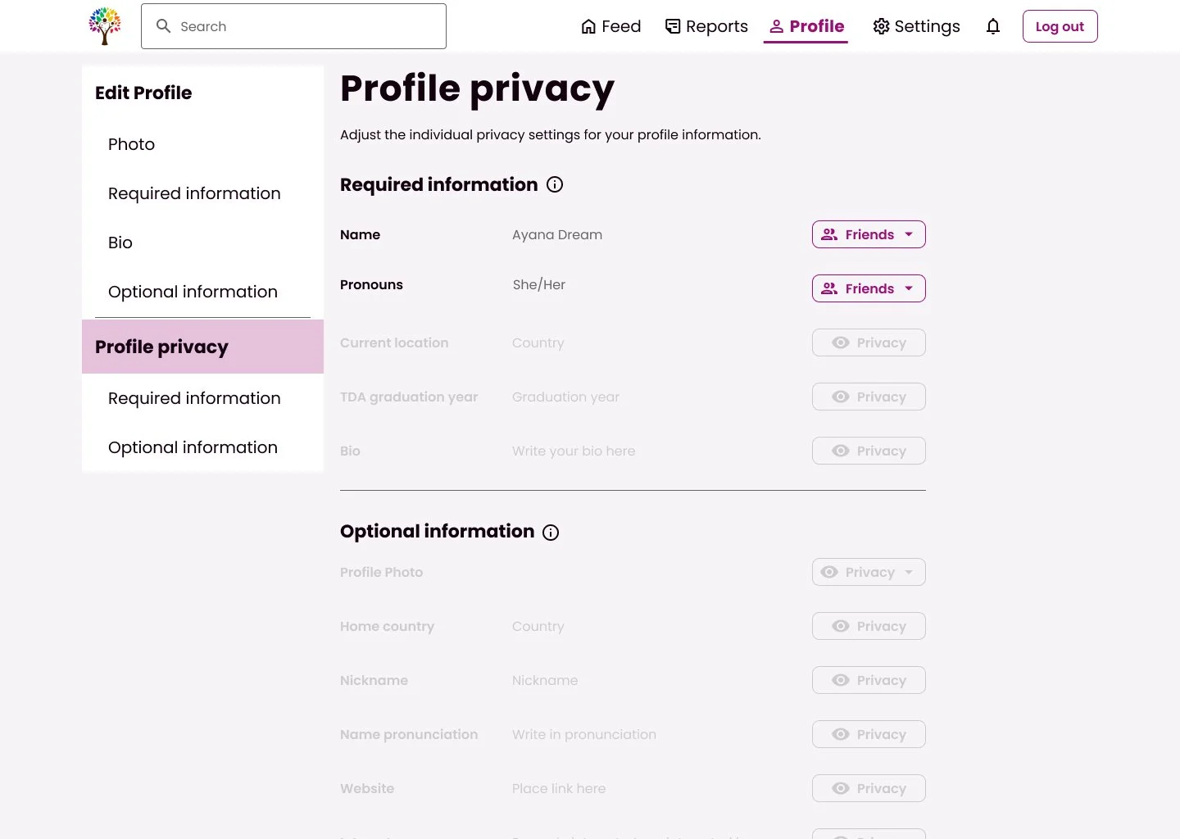Image resolution: width=1180 pixels, height=839 pixels.
Task: Click the She/Her pronouns value
Action: click(x=539, y=284)
